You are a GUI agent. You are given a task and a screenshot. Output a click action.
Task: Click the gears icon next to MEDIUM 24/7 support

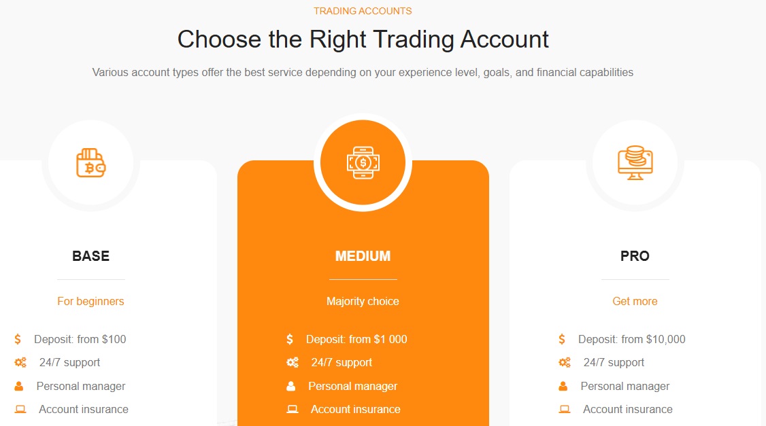(x=292, y=363)
